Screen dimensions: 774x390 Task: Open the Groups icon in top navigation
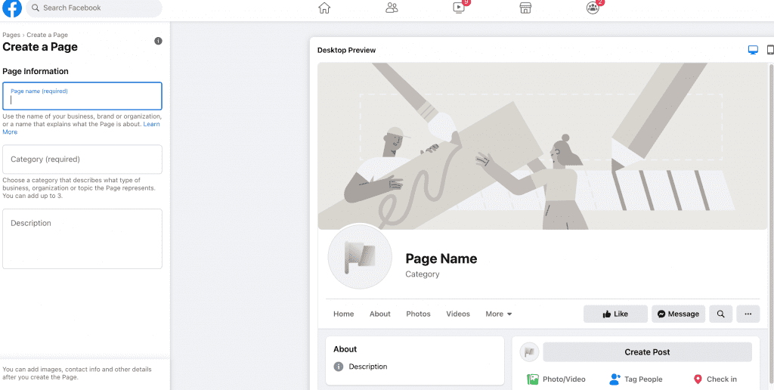pyautogui.click(x=593, y=8)
